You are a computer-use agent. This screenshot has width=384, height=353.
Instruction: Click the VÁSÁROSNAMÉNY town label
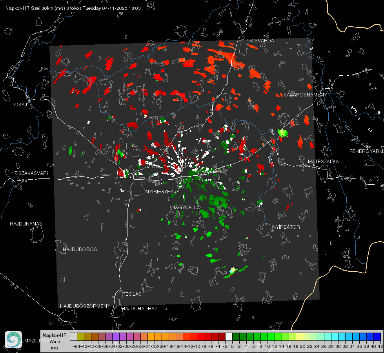click(306, 95)
